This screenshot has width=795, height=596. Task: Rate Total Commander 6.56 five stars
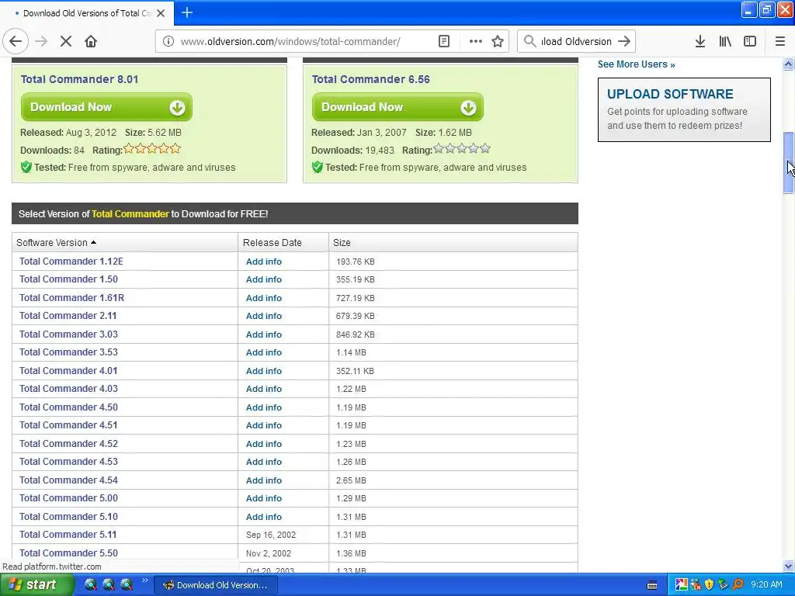coord(485,148)
